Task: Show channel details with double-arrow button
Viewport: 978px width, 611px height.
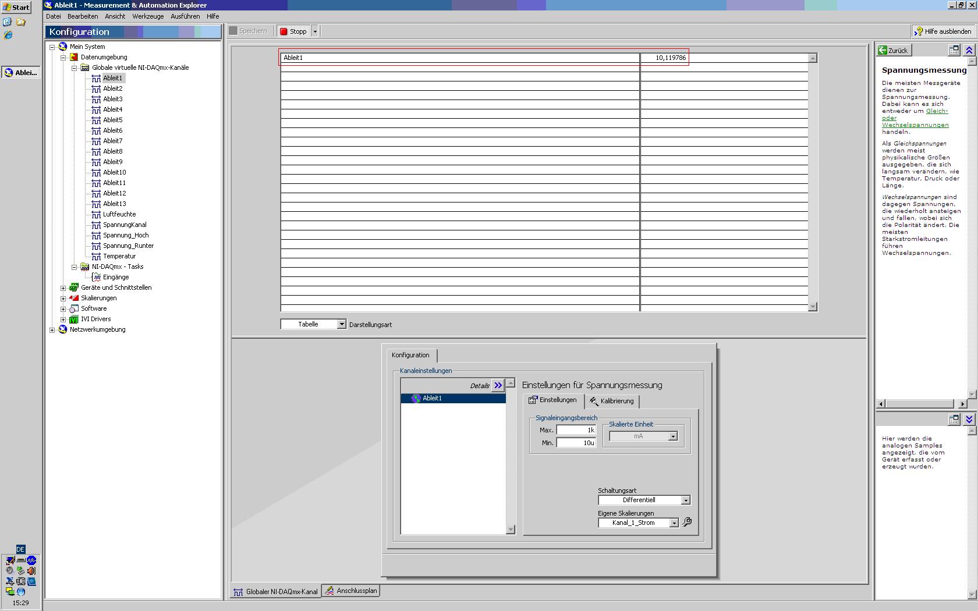Action: [498, 385]
